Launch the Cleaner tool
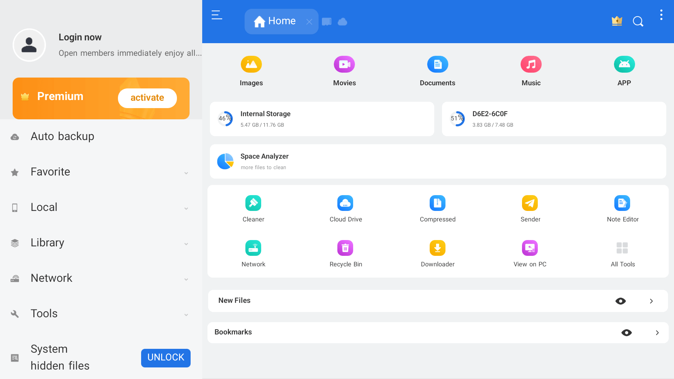674x379 pixels. pos(253,208)
